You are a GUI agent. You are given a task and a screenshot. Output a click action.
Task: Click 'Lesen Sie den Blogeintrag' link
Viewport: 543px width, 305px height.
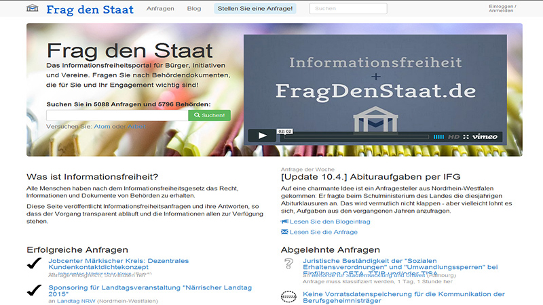coord(330,222)
